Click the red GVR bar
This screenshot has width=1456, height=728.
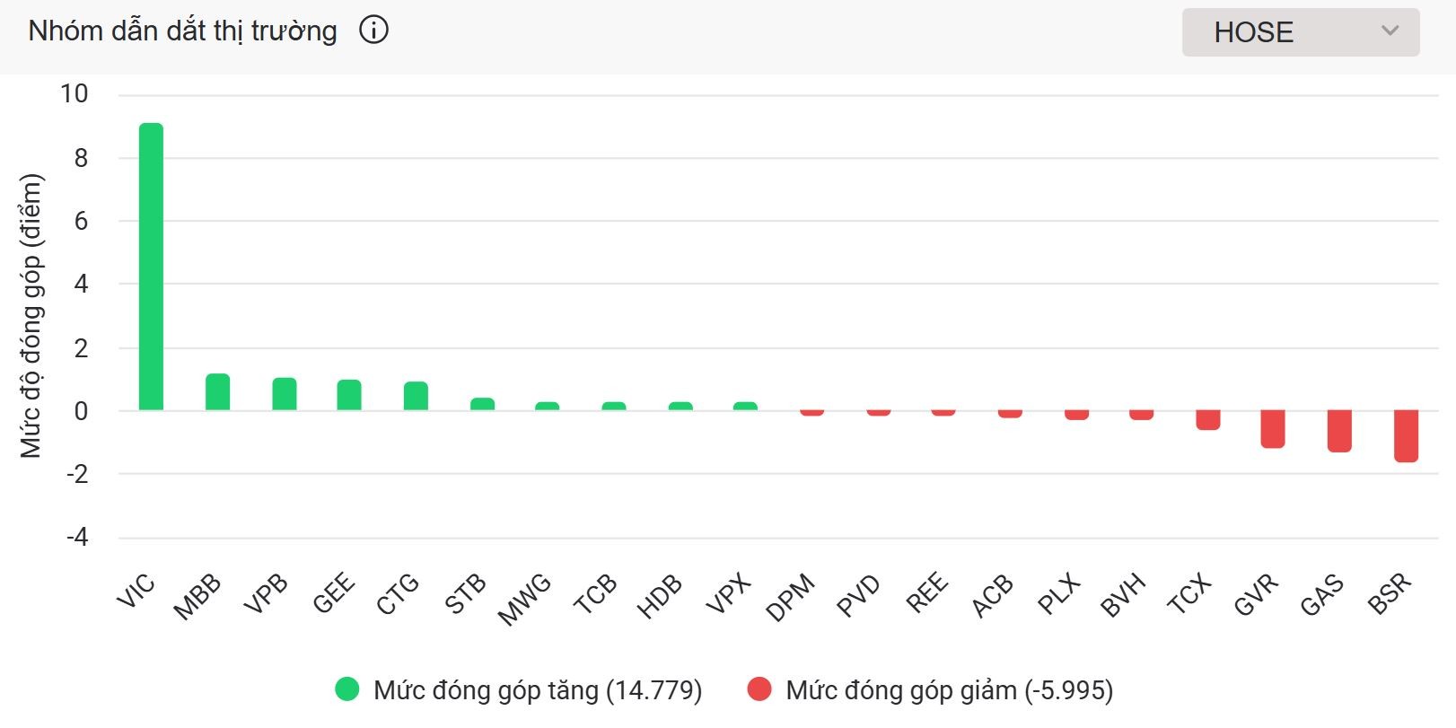pyautogui.click(x=1273, y=429)
